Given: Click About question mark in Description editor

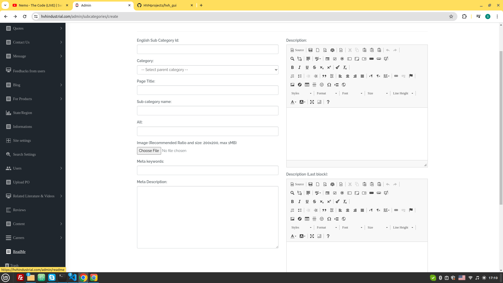Looking at the screenshot, I should coord(328,102).
